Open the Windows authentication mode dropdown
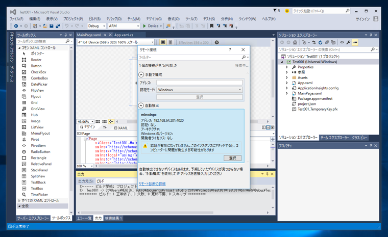The height and width of the screenshot is (237, 388). coord(199,90)
